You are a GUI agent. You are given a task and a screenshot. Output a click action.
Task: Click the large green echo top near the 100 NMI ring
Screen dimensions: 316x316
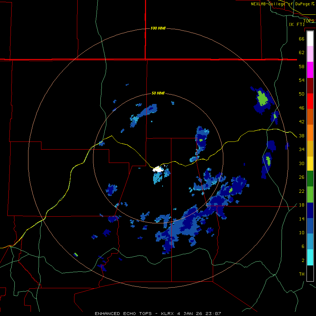263,98
